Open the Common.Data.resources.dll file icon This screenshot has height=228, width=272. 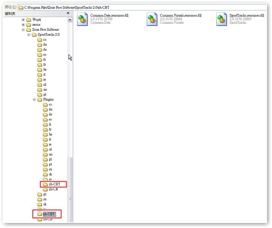[x=83, y=19]
